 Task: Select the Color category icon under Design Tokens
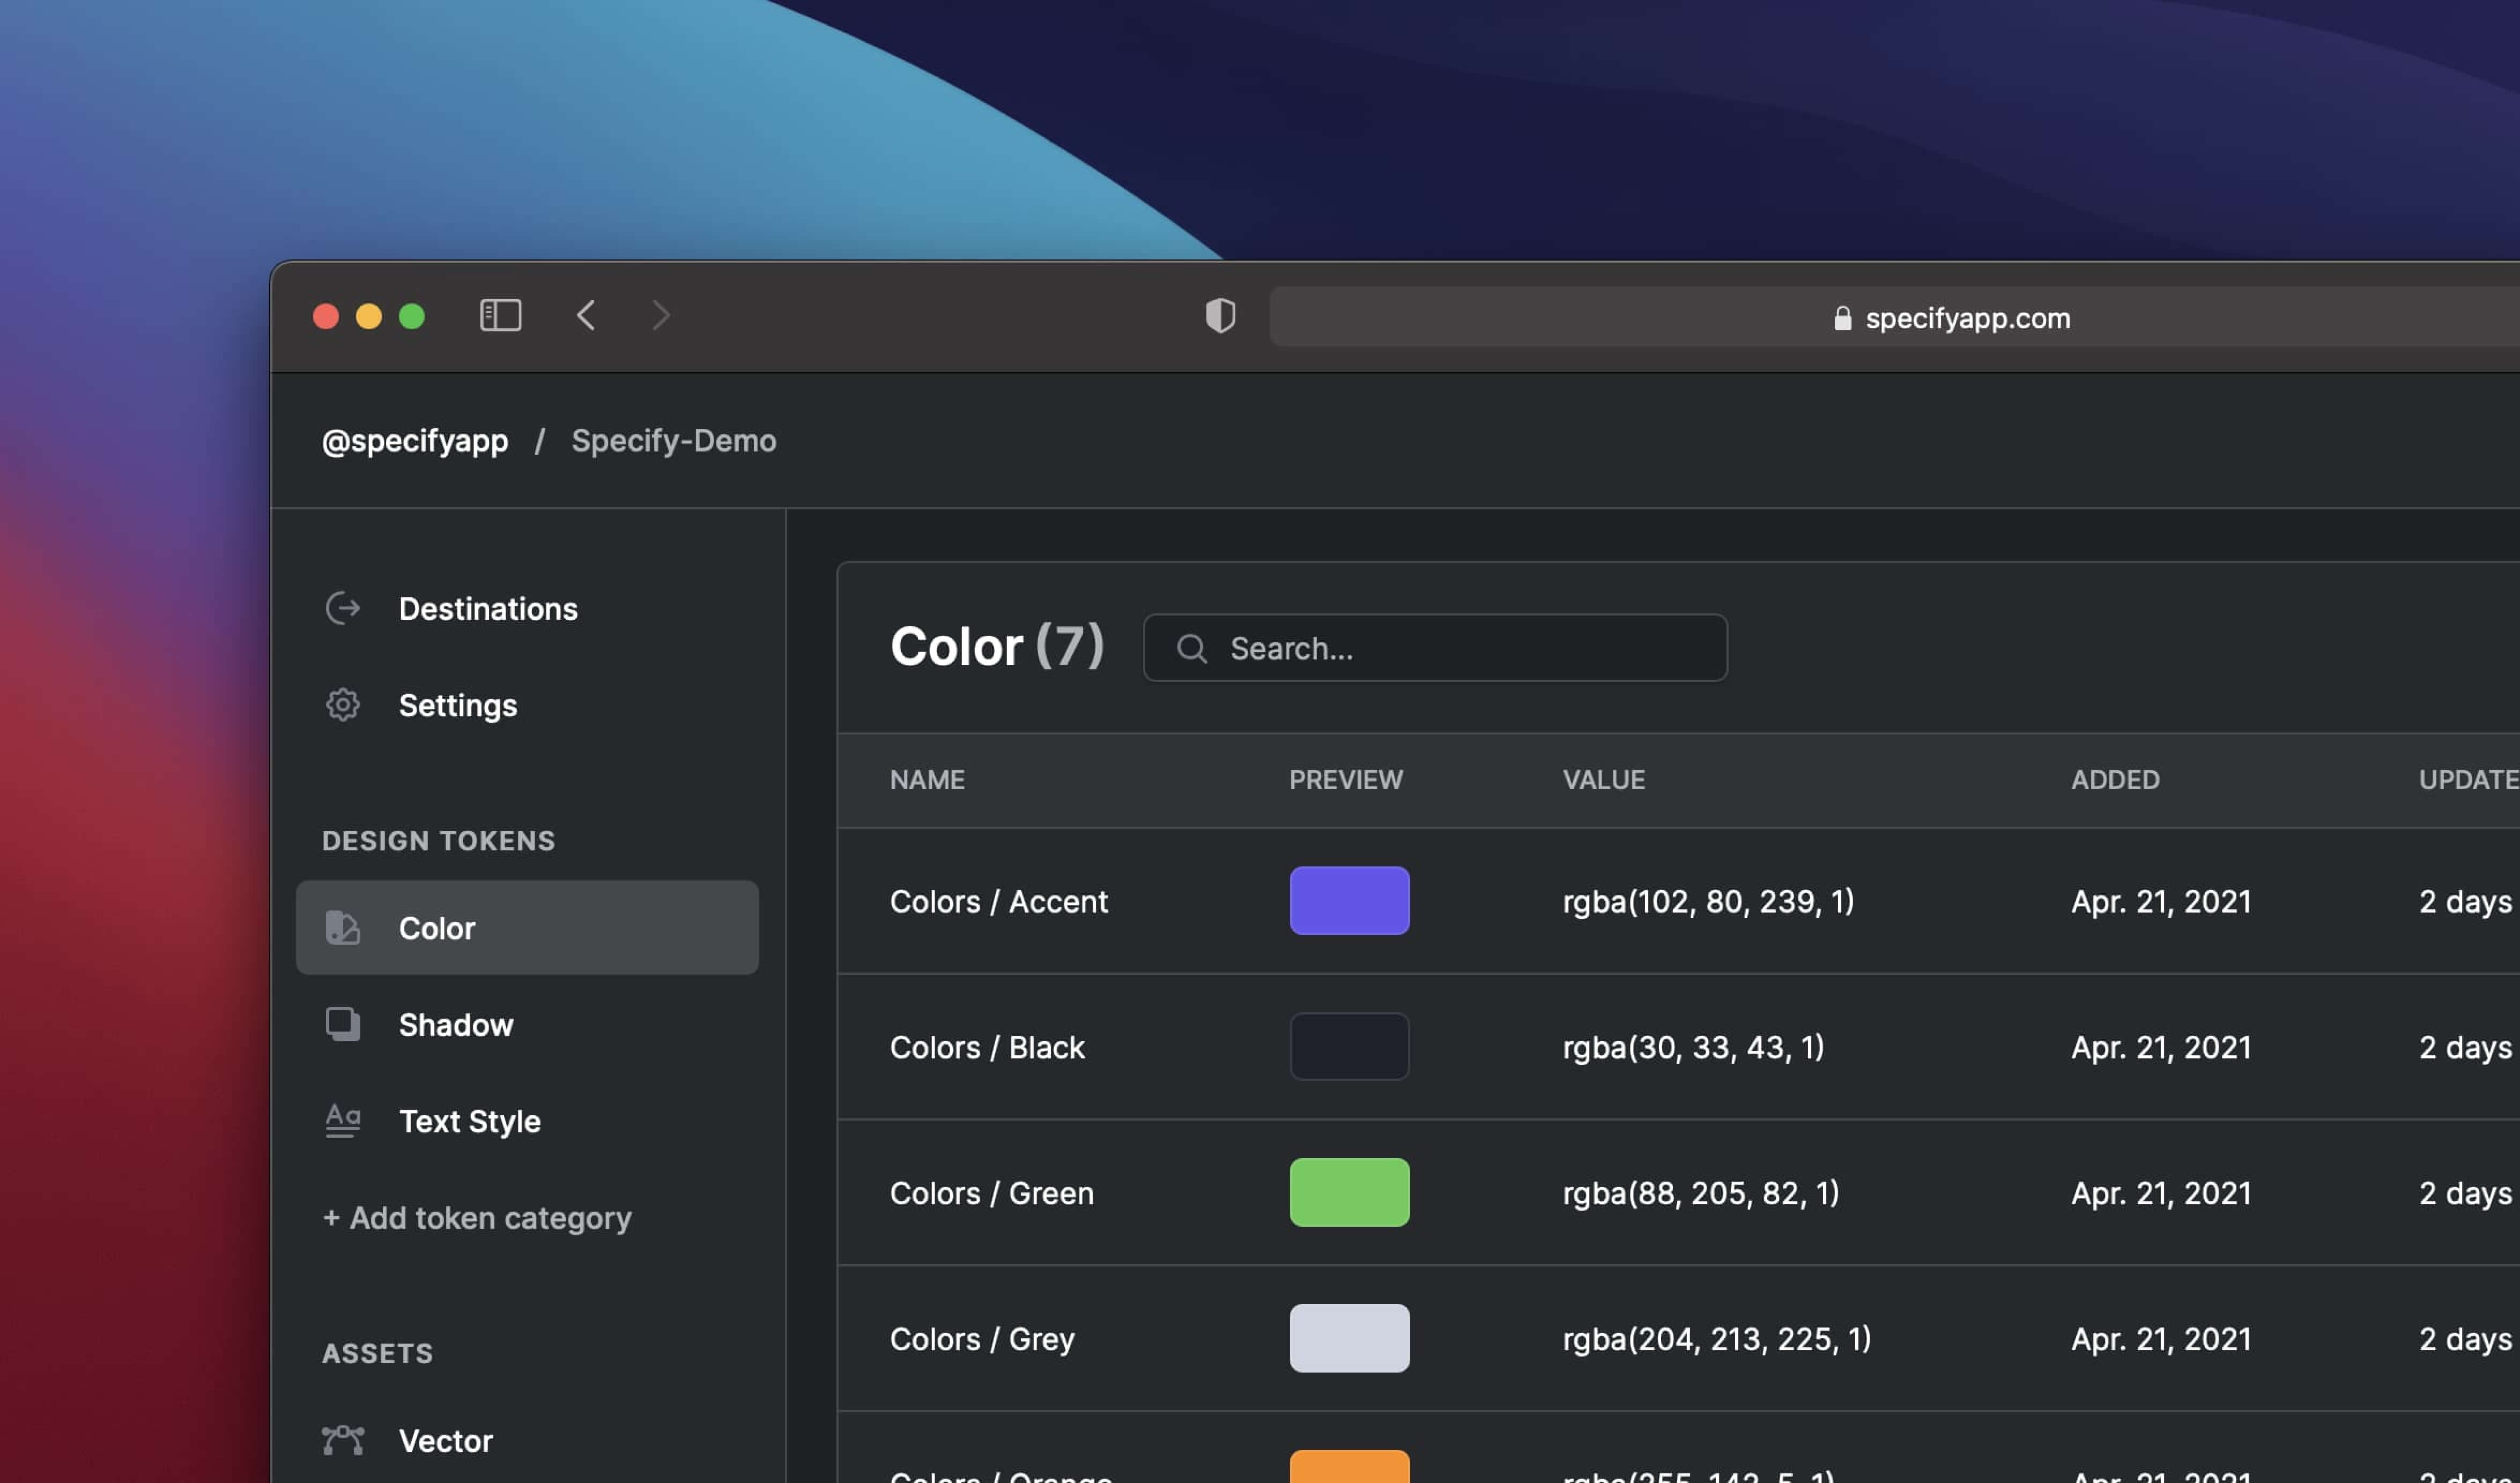(x=343, y=927)
